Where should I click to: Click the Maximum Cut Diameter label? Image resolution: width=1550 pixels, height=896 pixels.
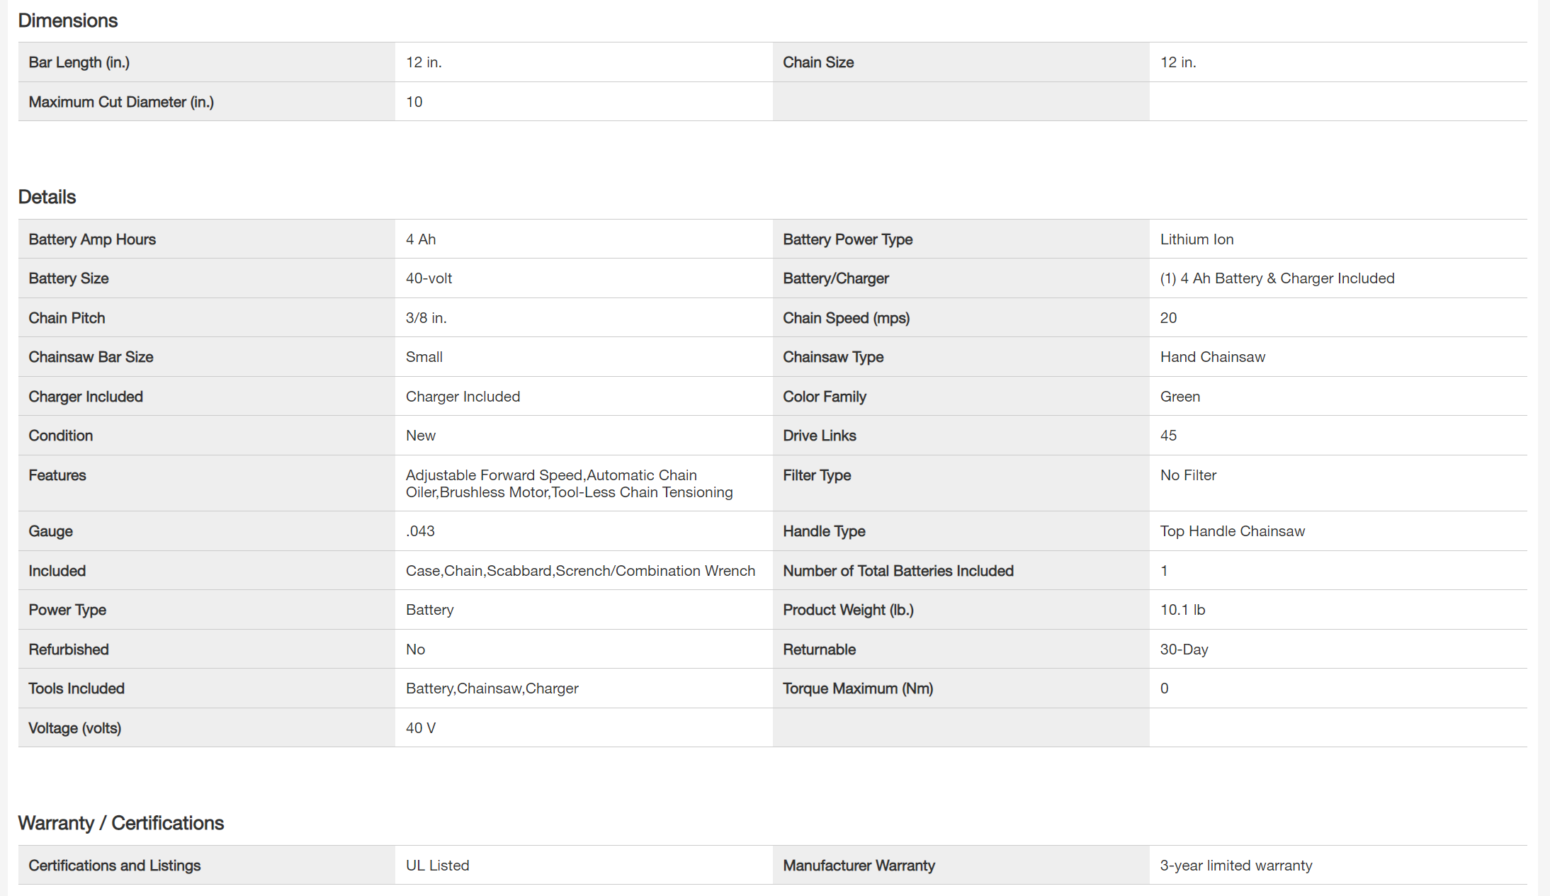point(121,102)
